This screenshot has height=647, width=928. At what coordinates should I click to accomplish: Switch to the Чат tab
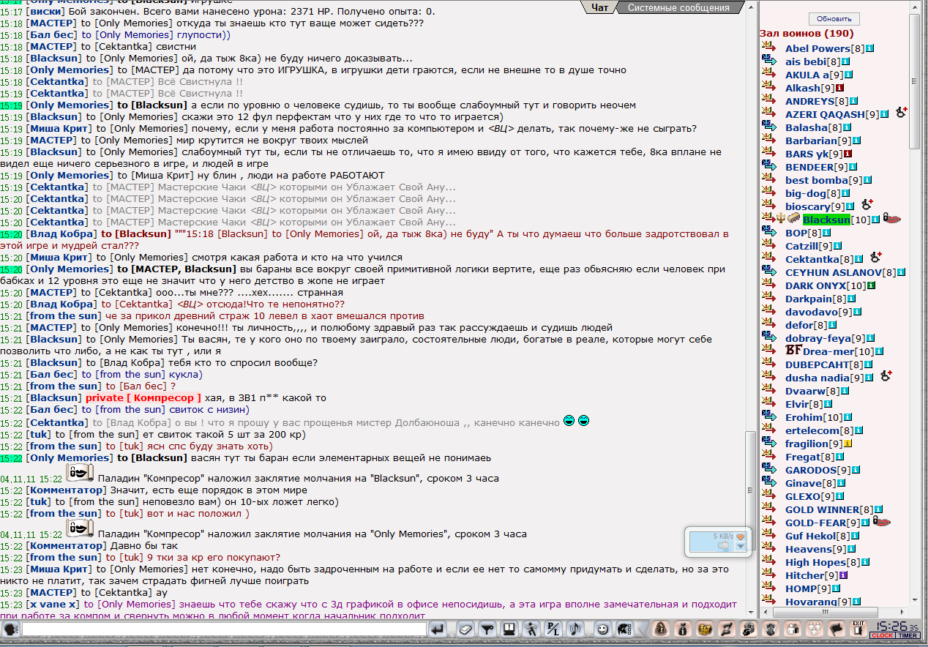point(599,7)
